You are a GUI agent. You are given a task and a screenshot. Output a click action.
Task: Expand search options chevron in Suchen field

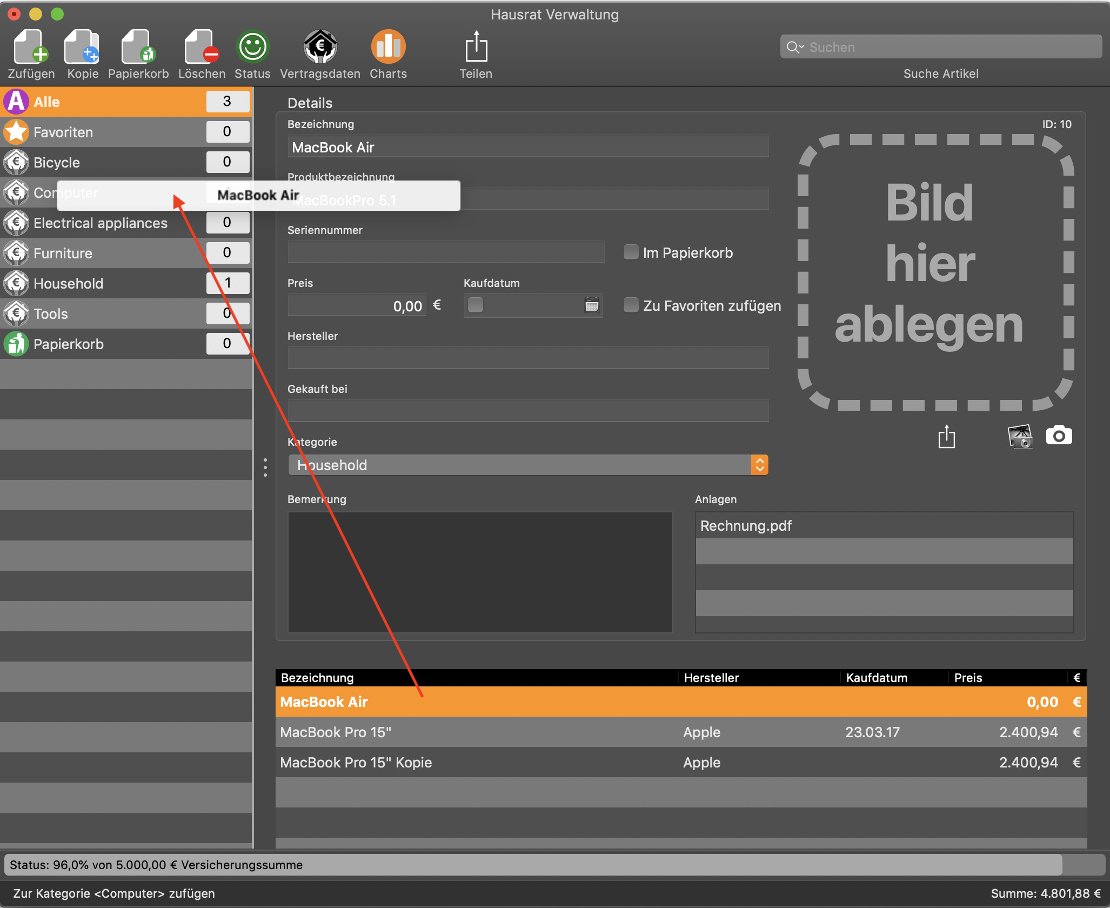click(x=801, y=47)
